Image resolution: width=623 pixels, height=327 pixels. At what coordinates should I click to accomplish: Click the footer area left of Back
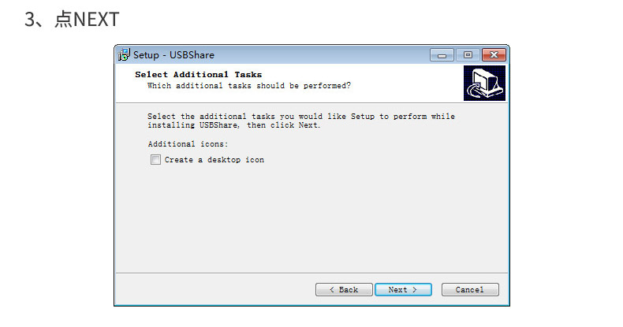coord(215,290)
